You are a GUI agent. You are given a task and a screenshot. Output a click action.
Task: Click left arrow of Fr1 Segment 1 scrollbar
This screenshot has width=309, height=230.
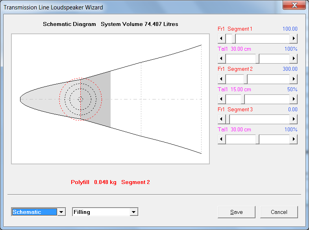coord(222,39)
